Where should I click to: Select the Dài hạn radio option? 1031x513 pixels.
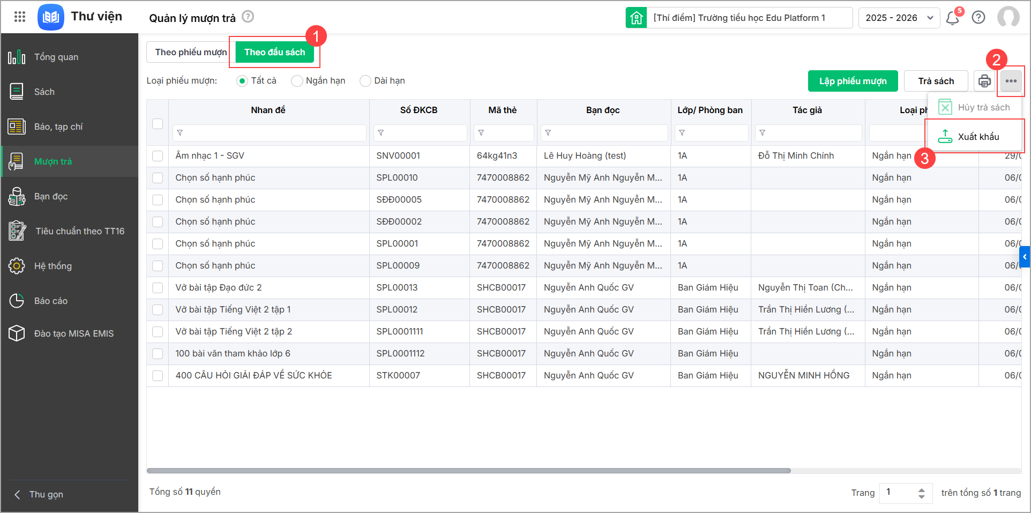click(x=365, y=81)
